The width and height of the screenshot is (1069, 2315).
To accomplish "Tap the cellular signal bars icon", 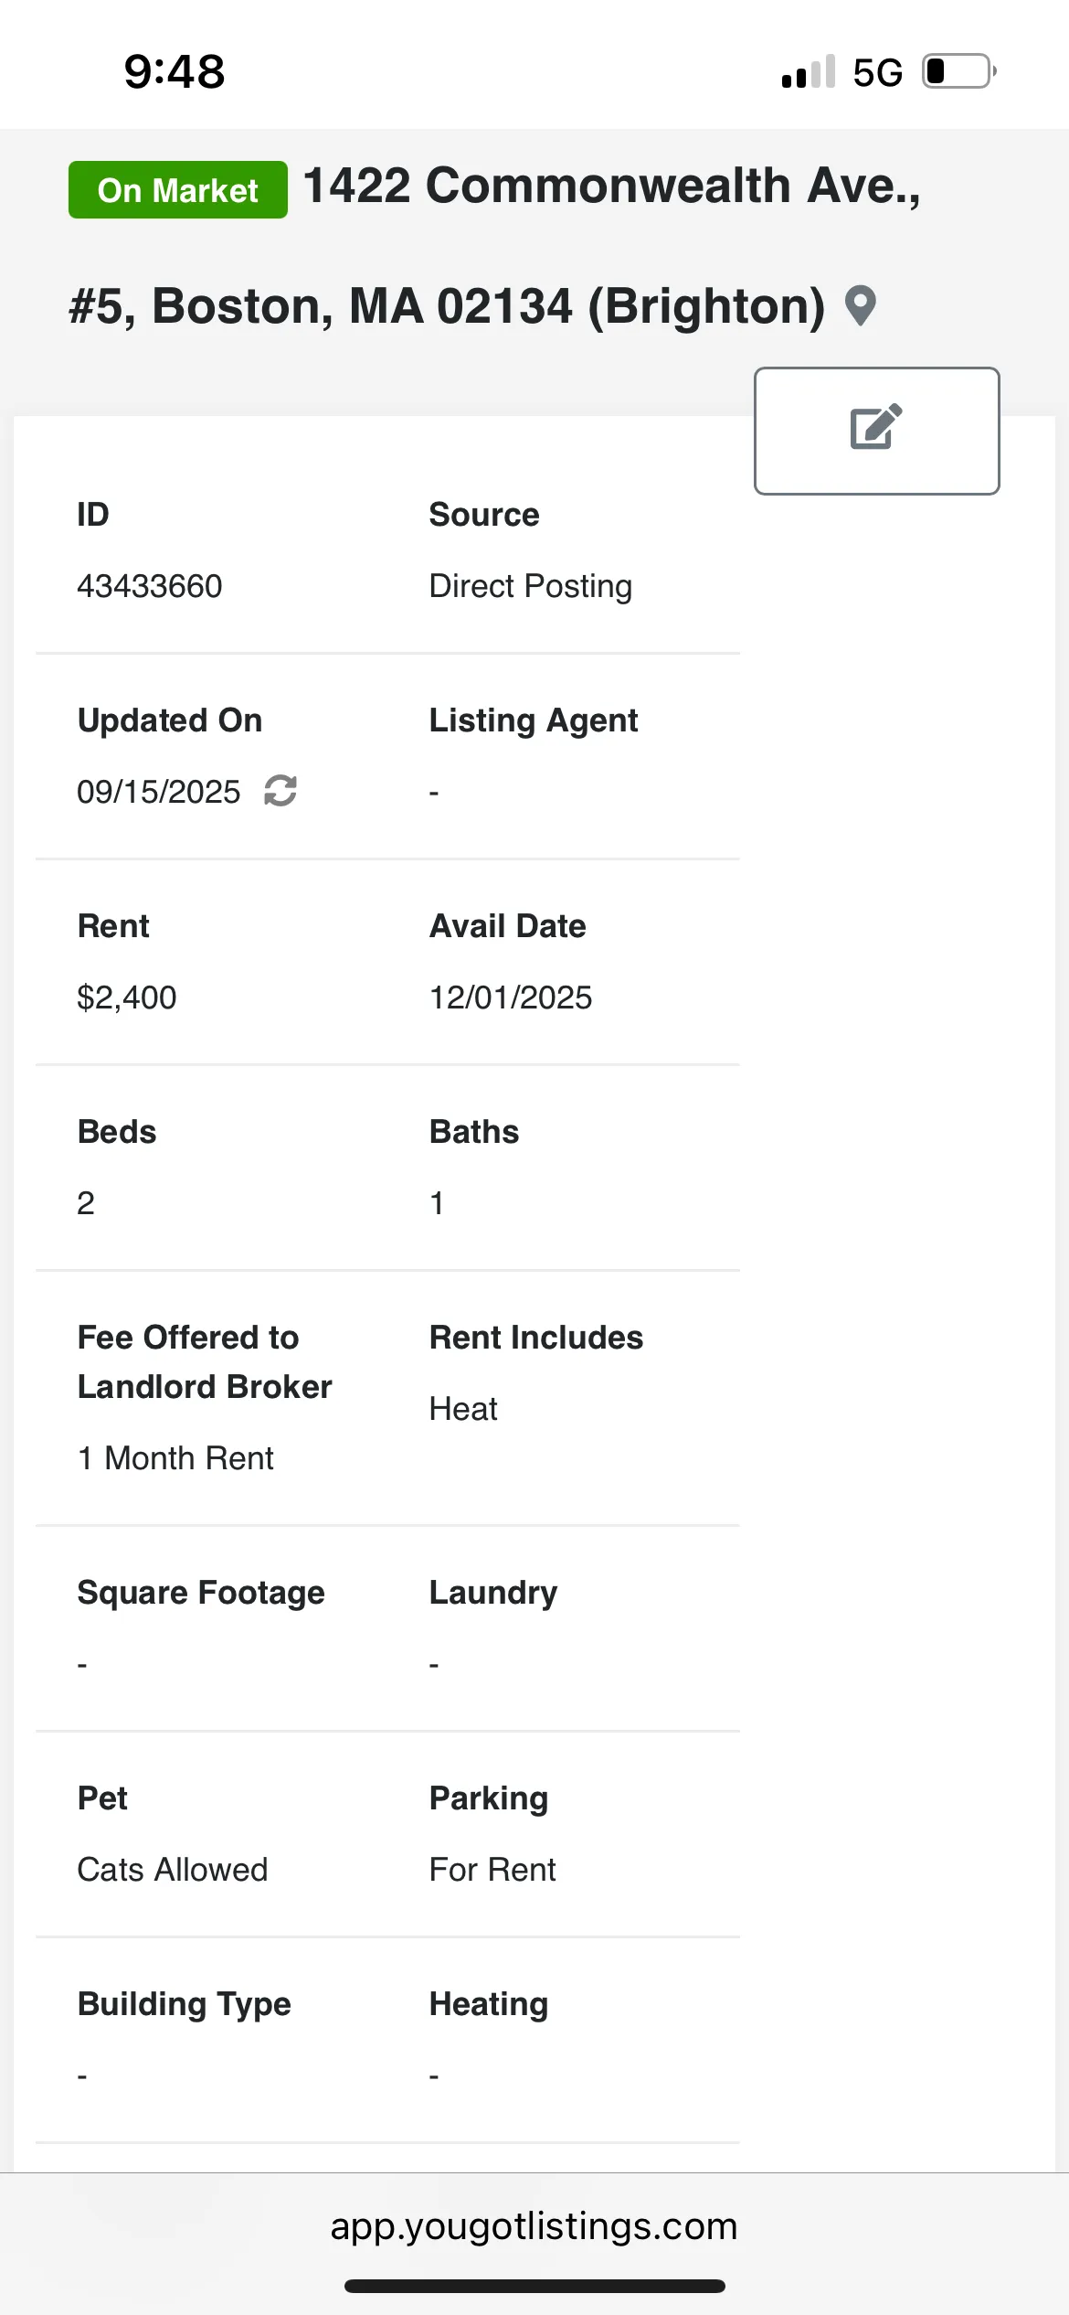I will tap(808, 72).
